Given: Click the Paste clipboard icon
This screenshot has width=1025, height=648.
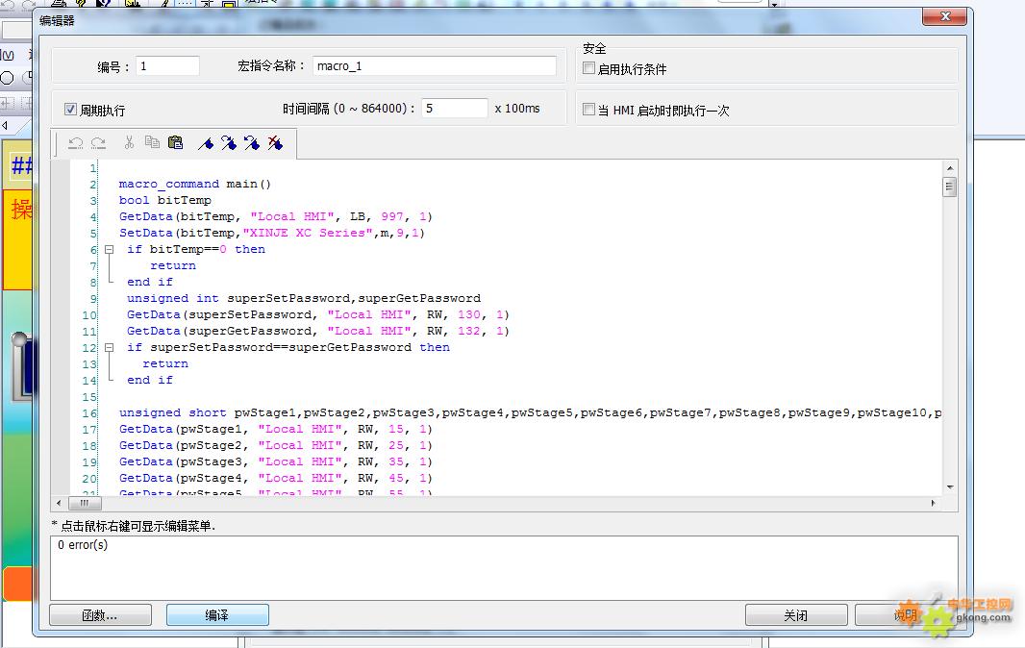Looking at the screenshot, I should (x=175, y=142).
